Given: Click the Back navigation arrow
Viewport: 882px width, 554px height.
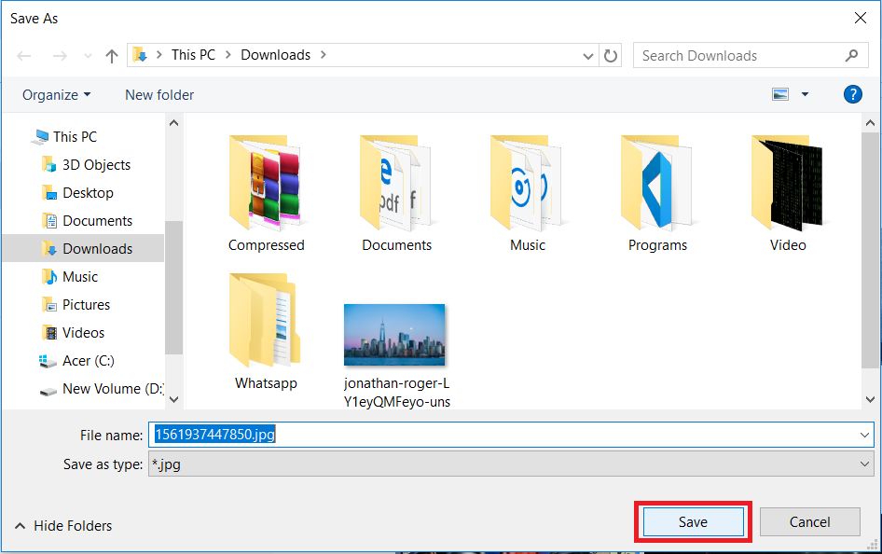Looking at the screenshot, I should pyautogui.click(x=23, y=56).
